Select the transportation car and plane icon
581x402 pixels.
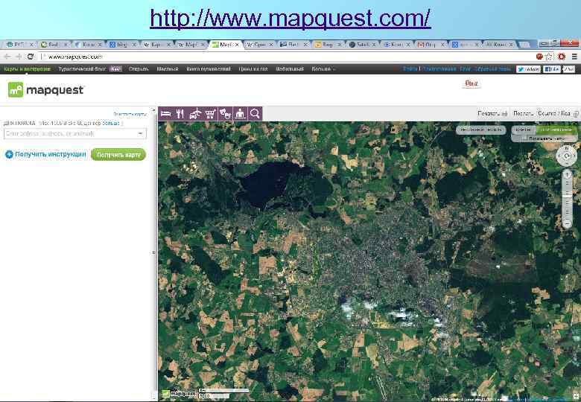tap(195, 114)
